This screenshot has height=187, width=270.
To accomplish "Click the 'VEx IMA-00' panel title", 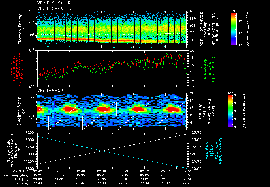I will point(50,91).
